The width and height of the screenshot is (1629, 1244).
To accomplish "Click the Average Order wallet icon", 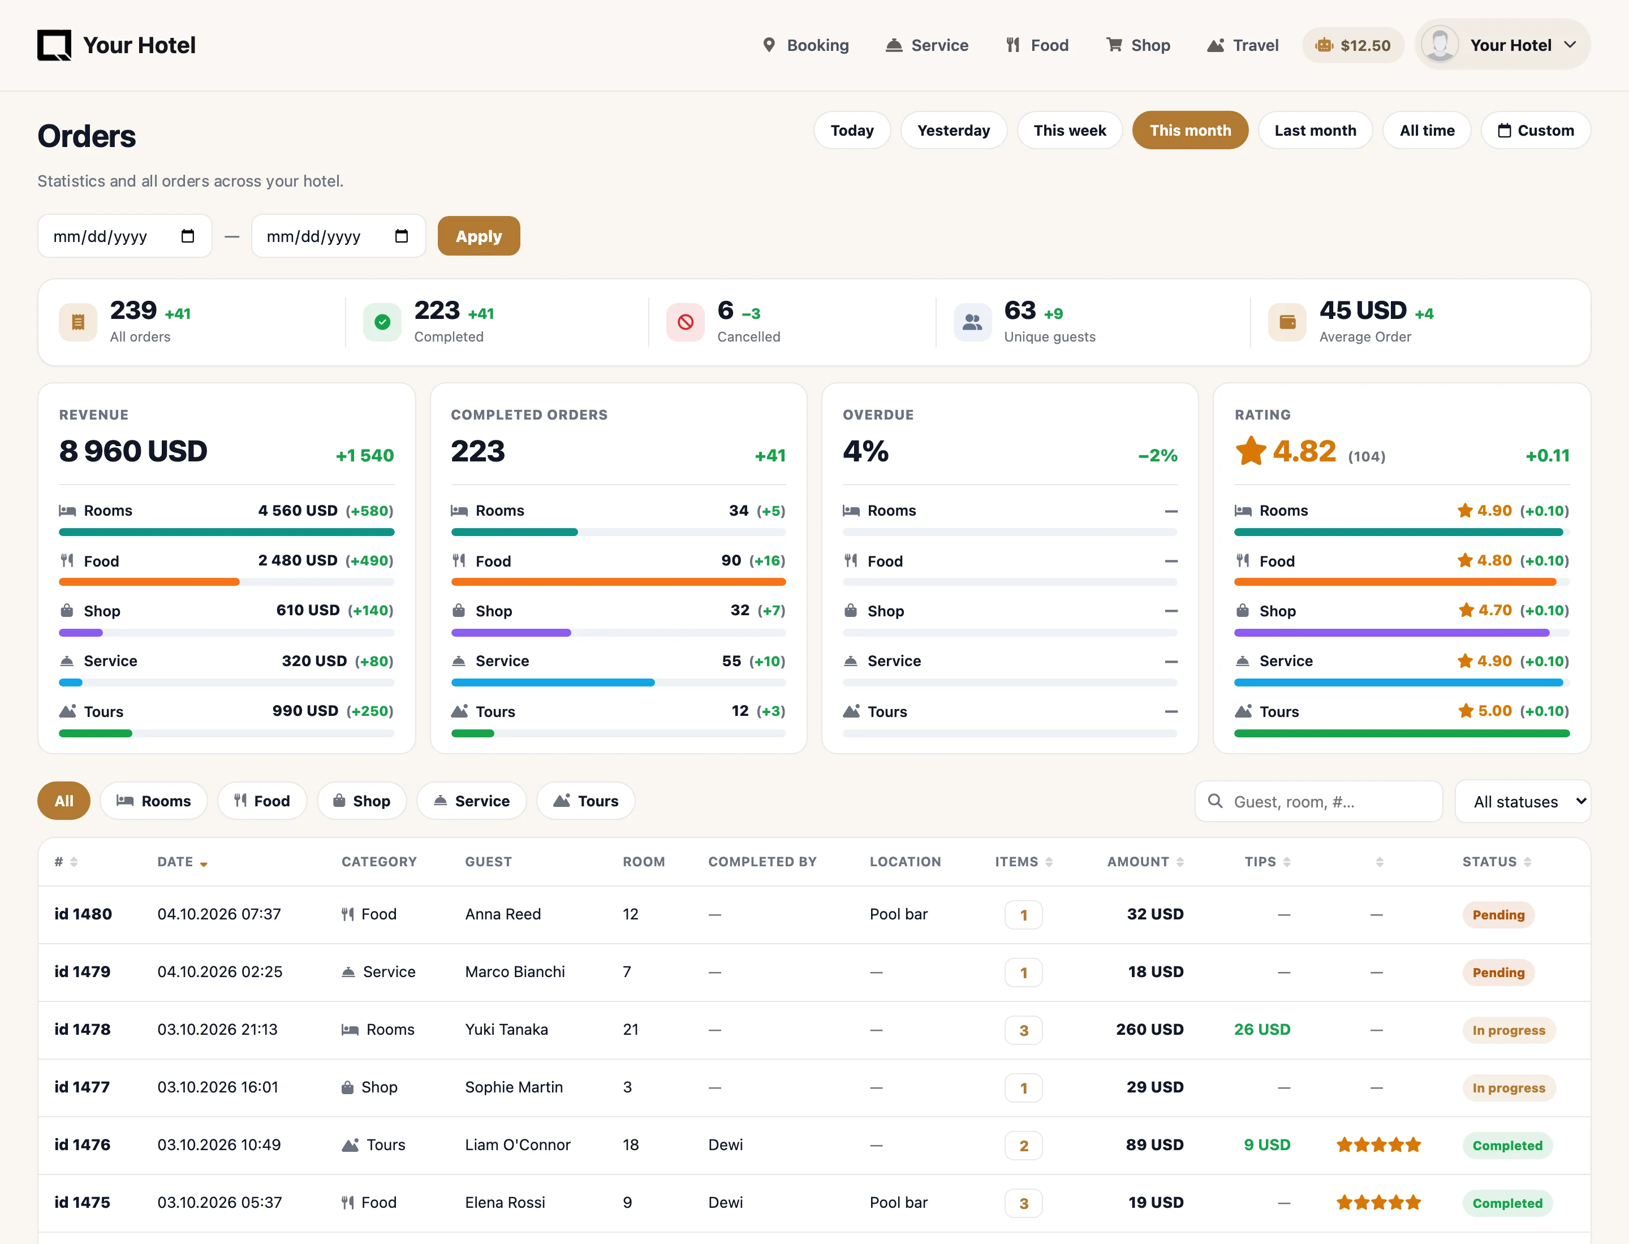I will [x=1287, y=322].
